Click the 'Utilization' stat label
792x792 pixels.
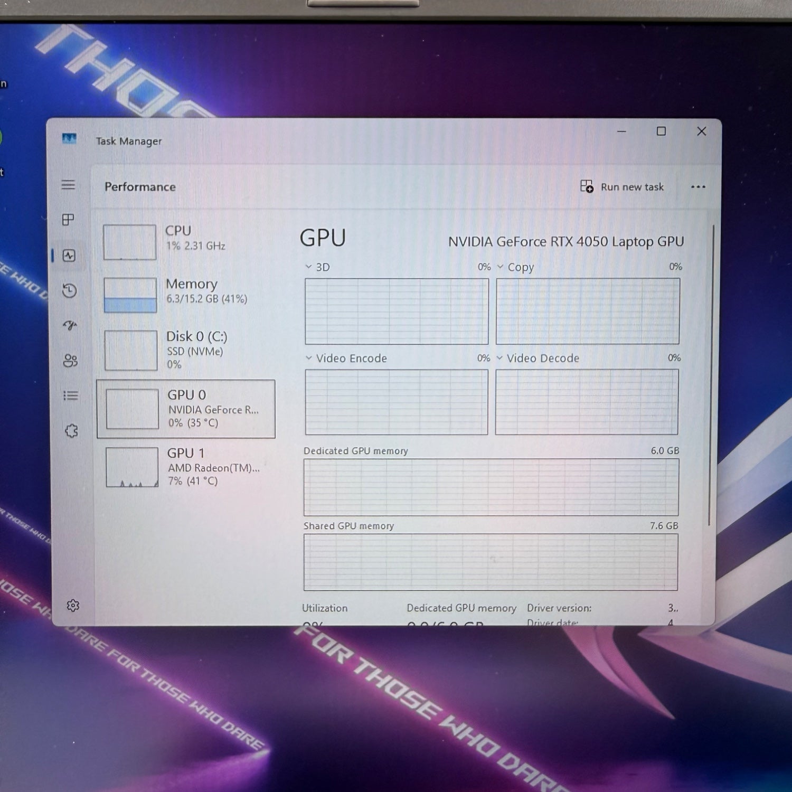[325, 608]
